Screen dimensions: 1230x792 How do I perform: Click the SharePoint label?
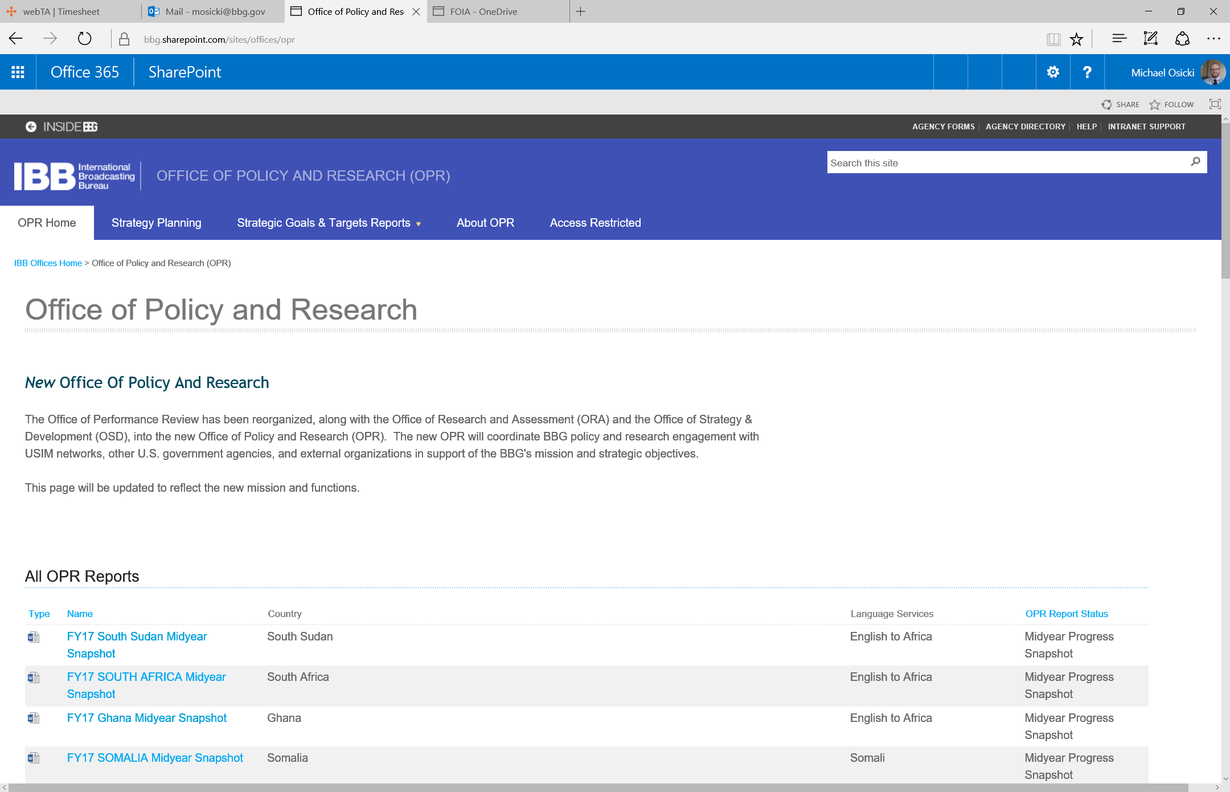(x=184, y=72)
